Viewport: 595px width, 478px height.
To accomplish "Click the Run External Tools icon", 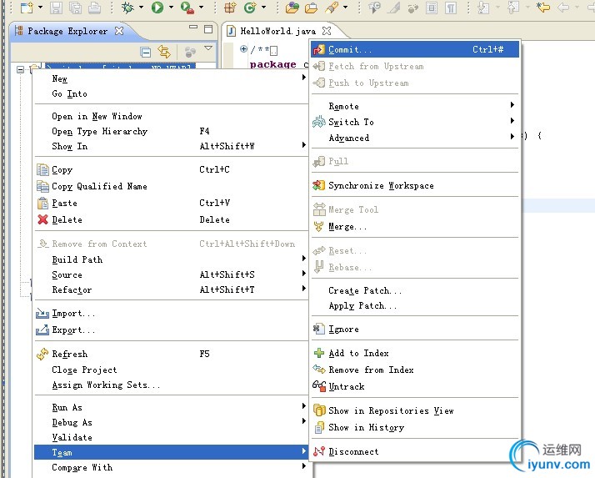I will tap(187, 8).
